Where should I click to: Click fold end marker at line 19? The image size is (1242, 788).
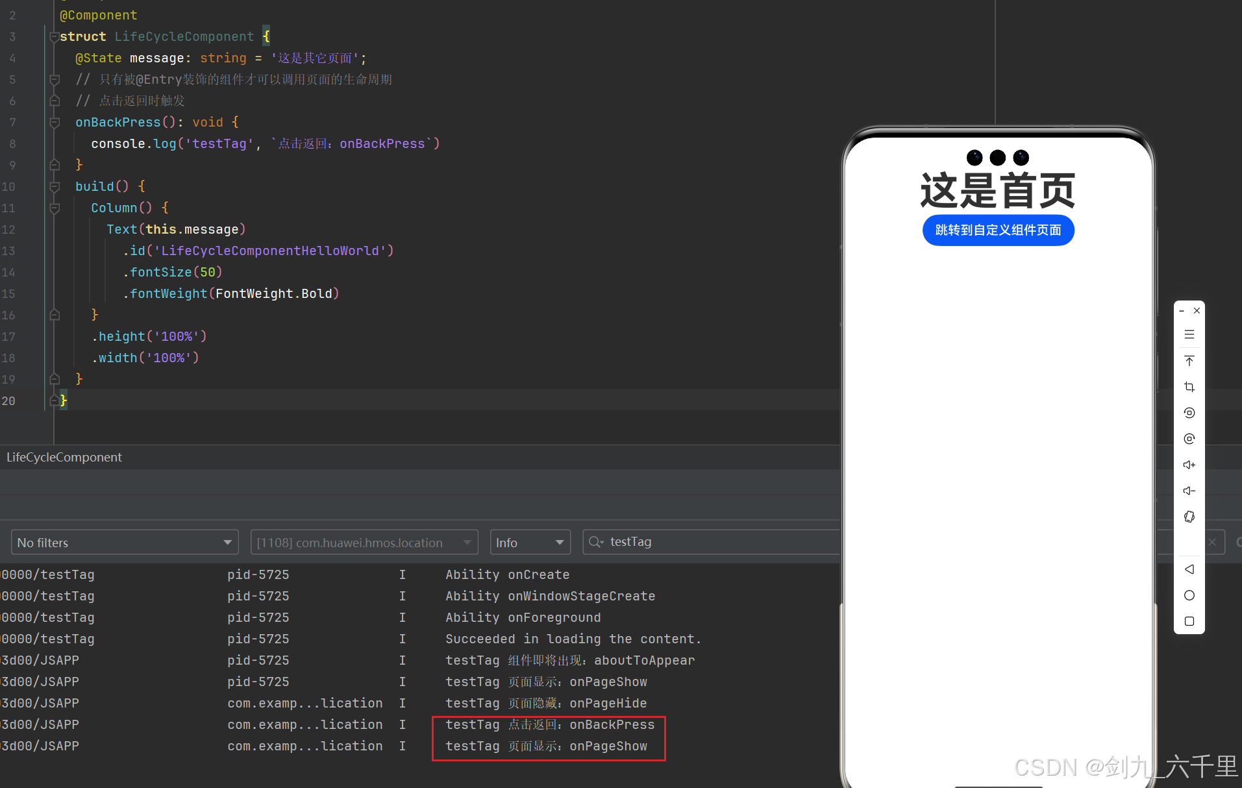pos(55,379)
